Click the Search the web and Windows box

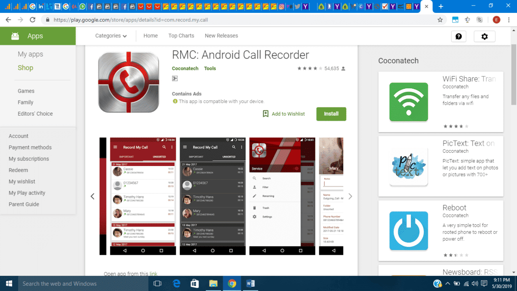tap(82, 284)
